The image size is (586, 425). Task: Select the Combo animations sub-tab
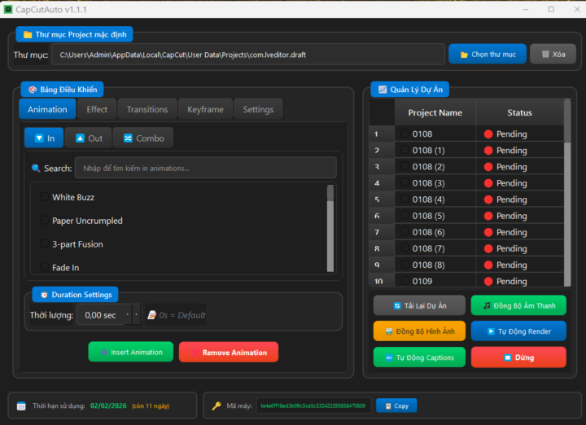143,138
